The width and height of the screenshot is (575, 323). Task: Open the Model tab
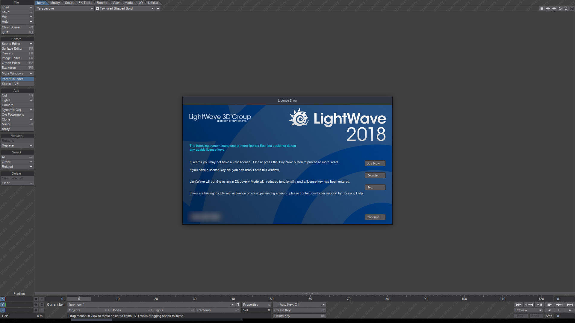click(129, 3)
